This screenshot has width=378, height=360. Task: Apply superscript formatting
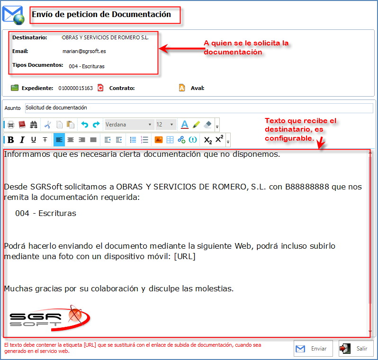(219, 139)
